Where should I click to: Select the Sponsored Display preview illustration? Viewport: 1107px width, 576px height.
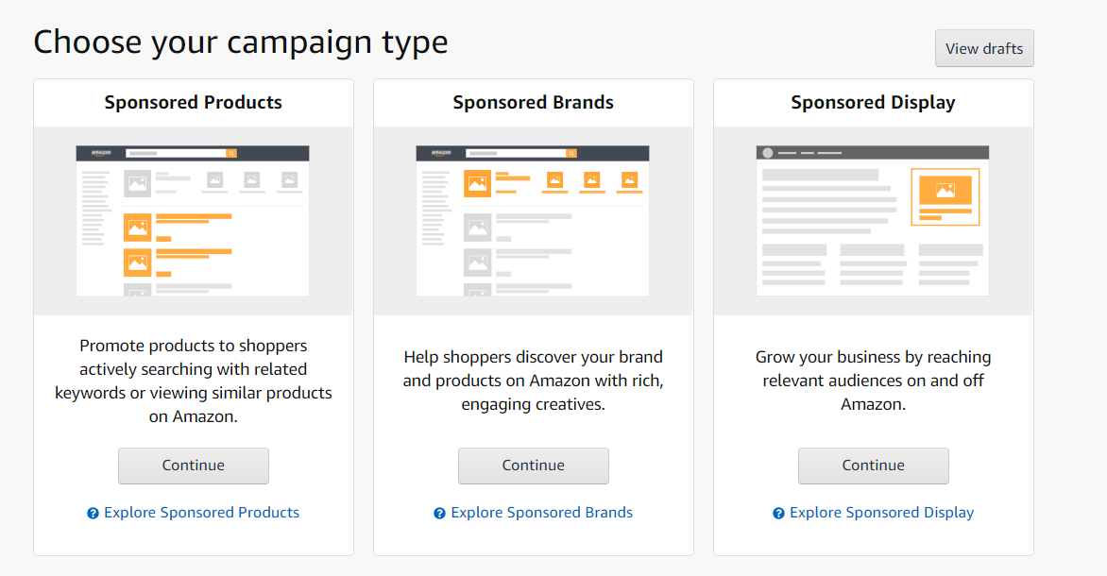873,221
